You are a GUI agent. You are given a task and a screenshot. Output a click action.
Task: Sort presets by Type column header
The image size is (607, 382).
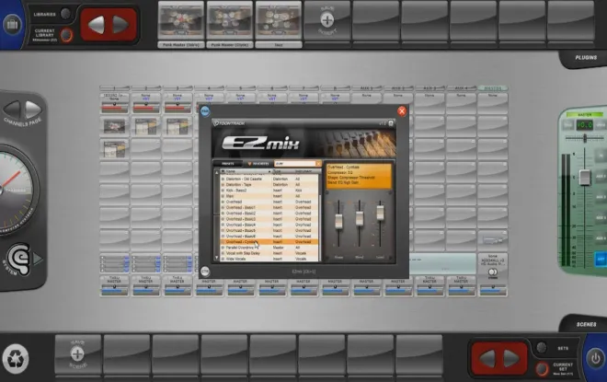click(282, 171)
